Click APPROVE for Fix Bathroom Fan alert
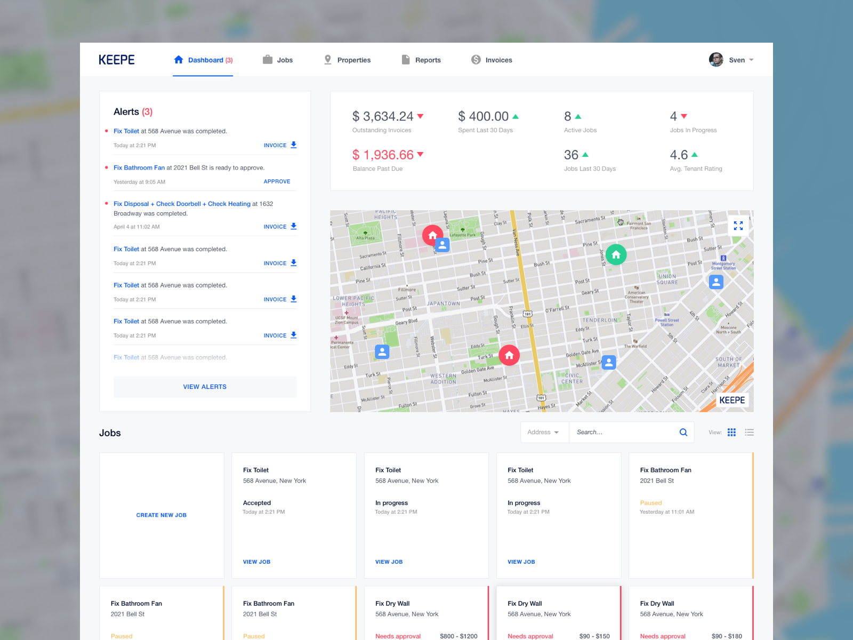 277,181
